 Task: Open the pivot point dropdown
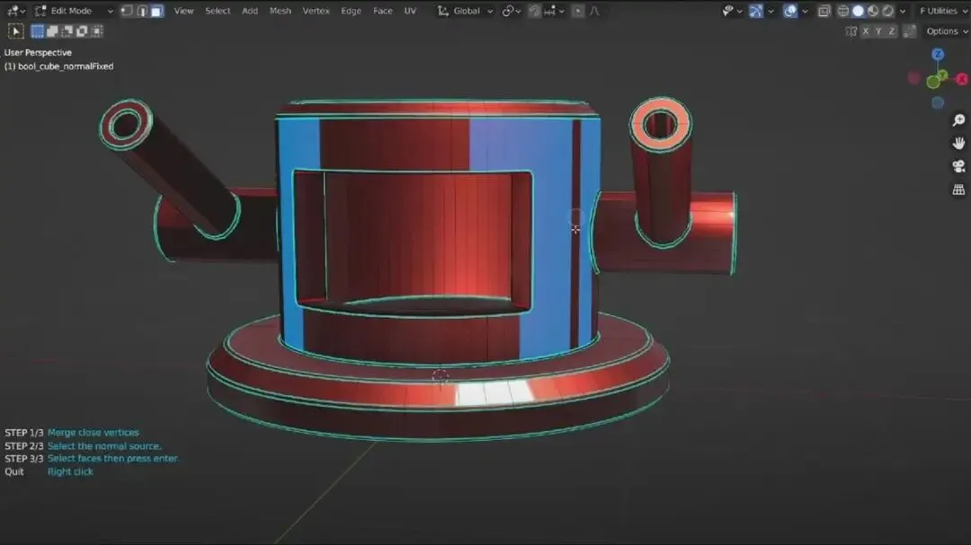click(511, 11)
